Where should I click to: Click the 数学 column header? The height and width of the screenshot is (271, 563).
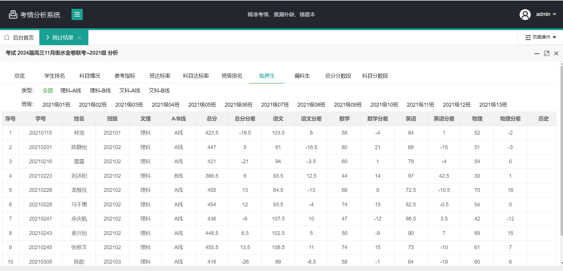pyautogui.click(x=345, y=119)
